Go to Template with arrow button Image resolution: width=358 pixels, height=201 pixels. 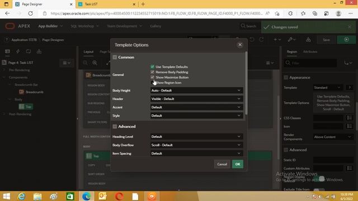pos(350,88)
